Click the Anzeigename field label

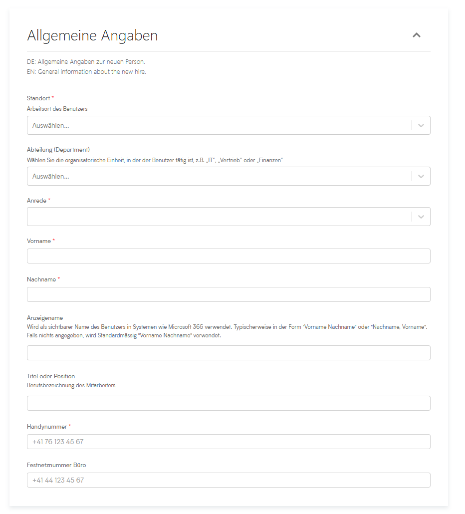pyautogui.click(x=45, y=318)
